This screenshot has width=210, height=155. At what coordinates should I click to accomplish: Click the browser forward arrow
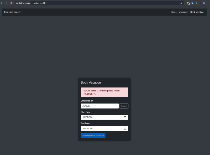(x=7, y=3)
